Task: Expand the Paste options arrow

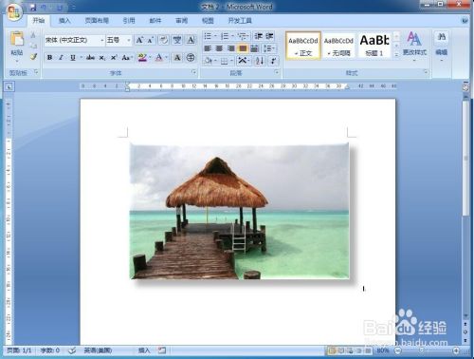Action: click(17, 61)
